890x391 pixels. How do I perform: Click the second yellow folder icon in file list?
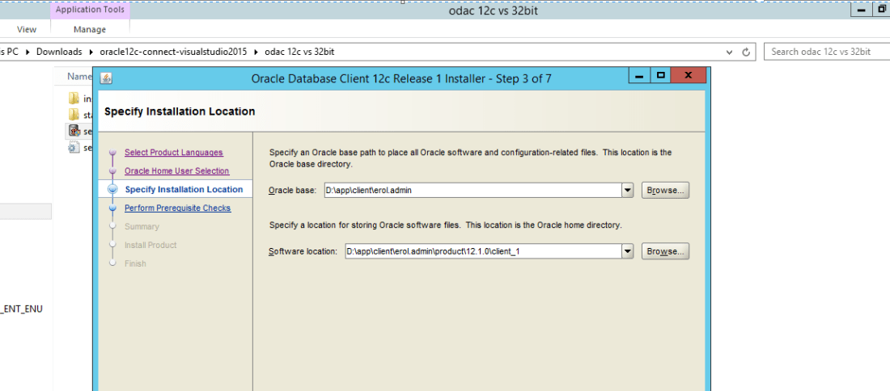(x=74, y=115)
